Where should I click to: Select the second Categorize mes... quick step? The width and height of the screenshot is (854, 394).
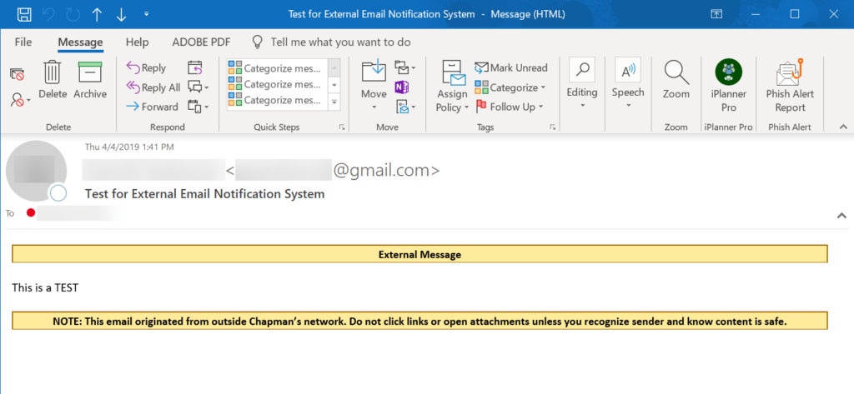coord(277,84)
